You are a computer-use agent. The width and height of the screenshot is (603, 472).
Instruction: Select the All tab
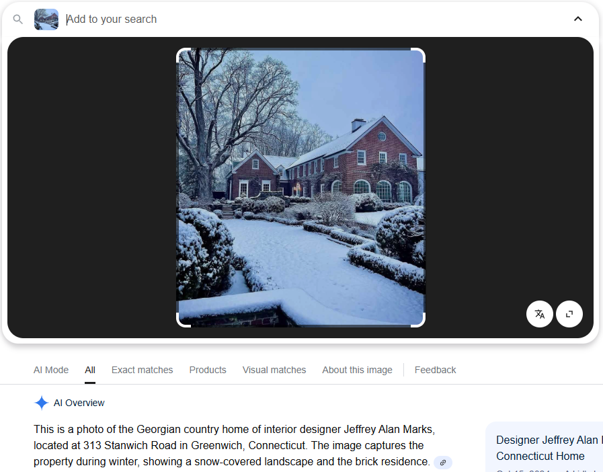[x=90, y=370]
